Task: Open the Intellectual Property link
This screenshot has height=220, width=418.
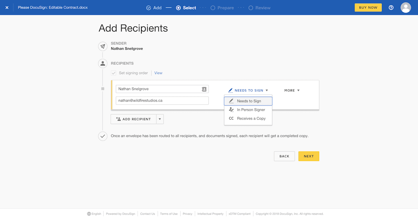Action: tap(210, 214)
